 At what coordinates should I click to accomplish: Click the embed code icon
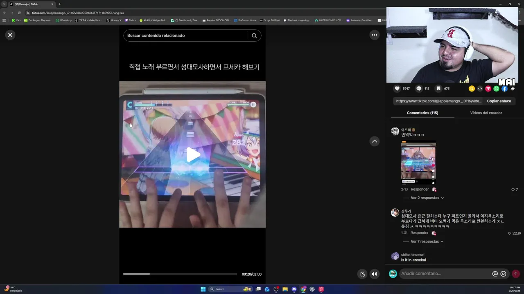click(x=480, y=89)
